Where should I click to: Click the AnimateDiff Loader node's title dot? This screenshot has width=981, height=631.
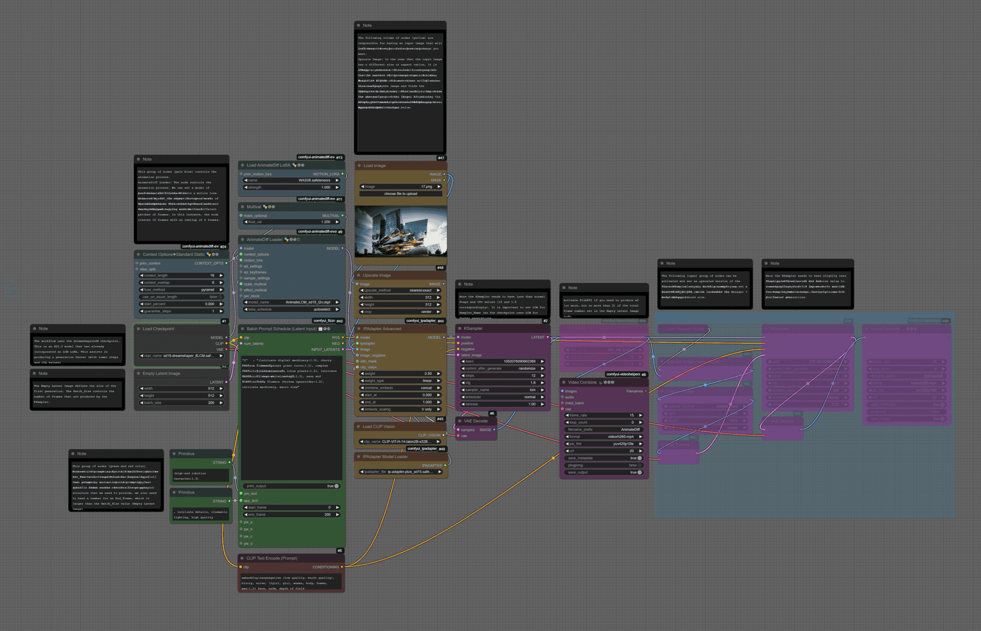242,240
